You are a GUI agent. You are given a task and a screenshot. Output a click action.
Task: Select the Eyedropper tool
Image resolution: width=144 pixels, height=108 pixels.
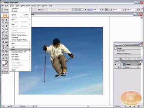point(3,48)
